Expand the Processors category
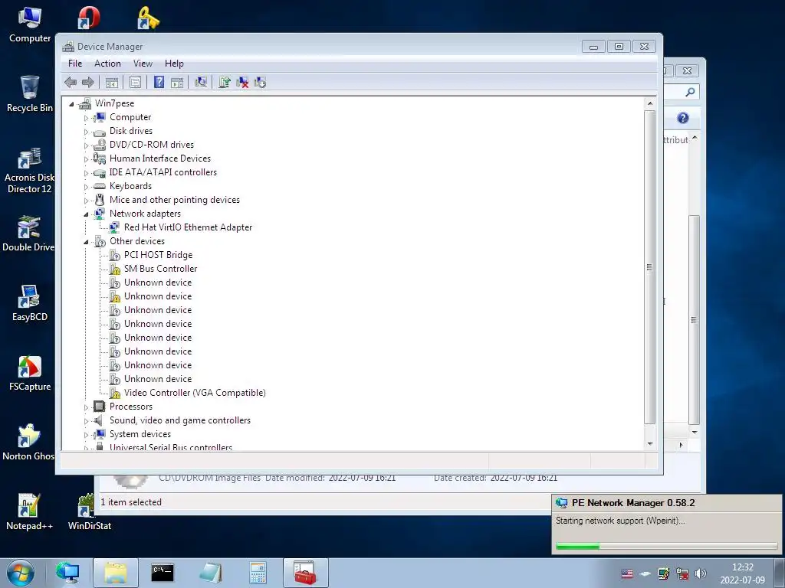 (x=86, y=407)
